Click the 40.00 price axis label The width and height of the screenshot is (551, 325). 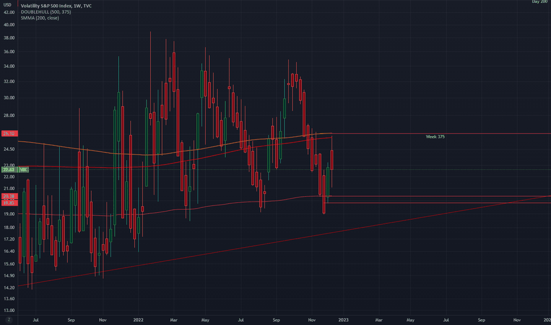[9, 25]
